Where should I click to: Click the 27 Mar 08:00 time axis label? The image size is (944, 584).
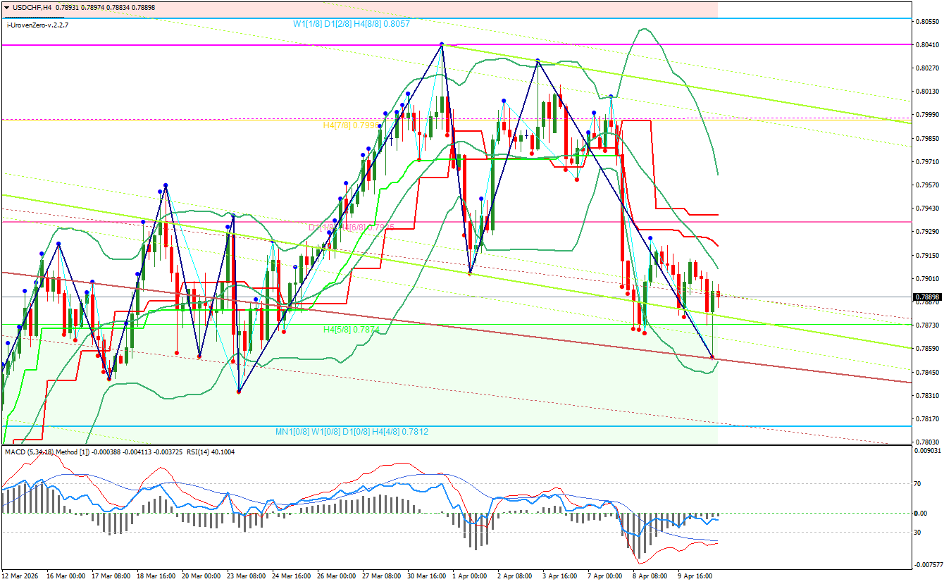coord(380,576)
